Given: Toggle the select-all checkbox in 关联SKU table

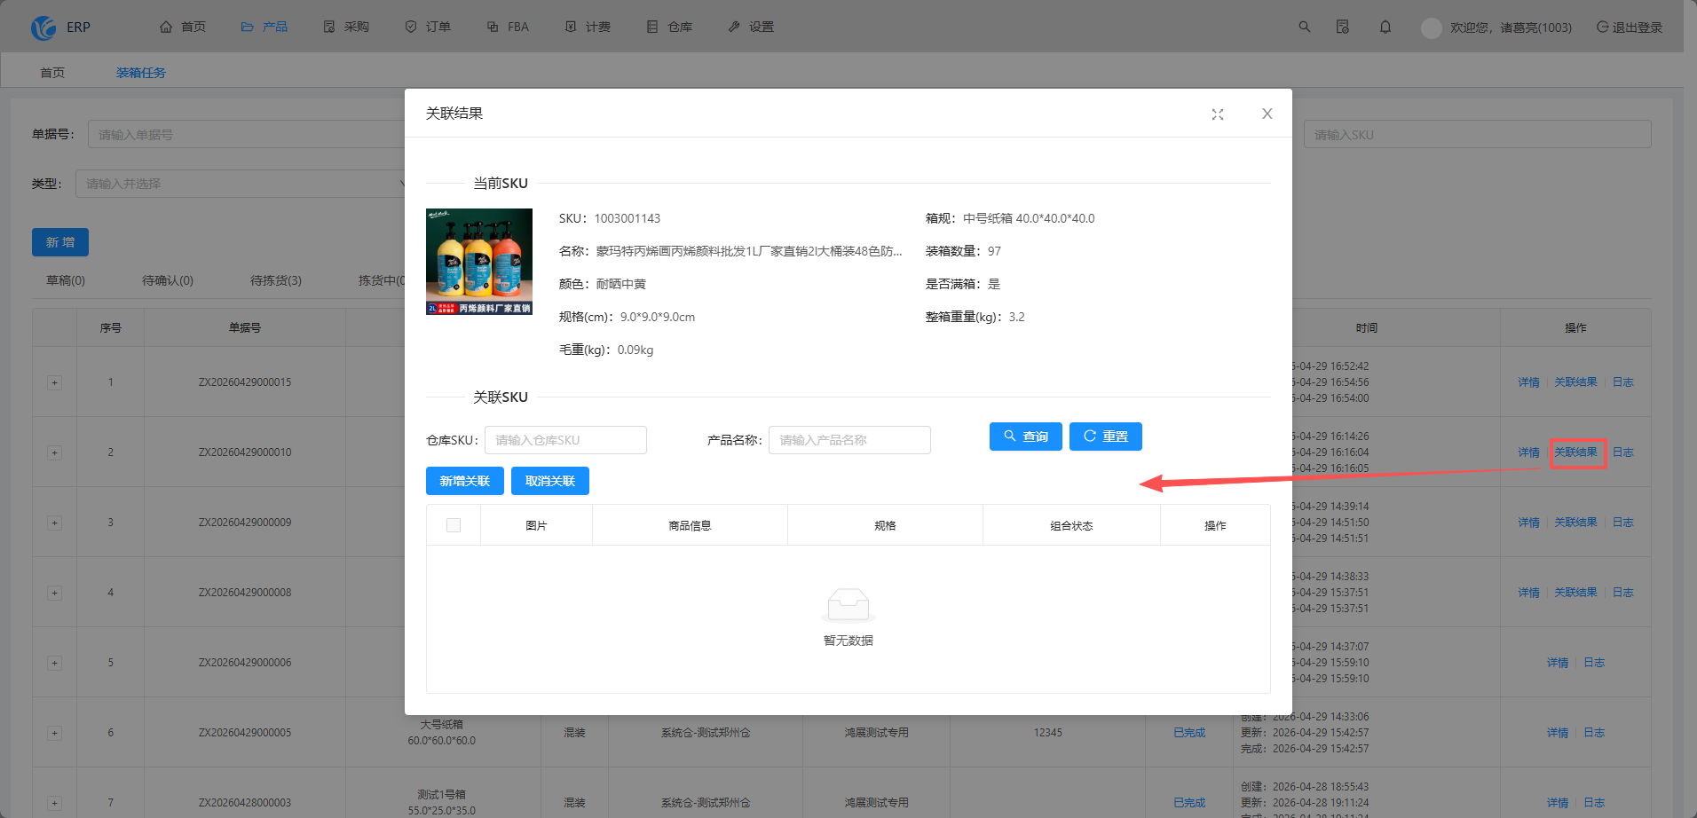Looking at the screenshot, I should (454, 525).
